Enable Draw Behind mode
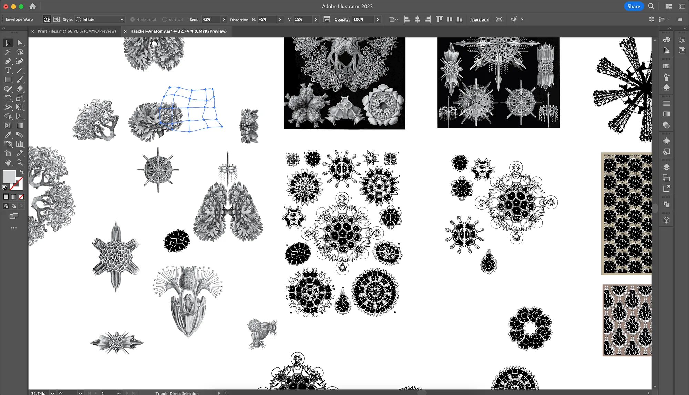 [x=14, y=206]
